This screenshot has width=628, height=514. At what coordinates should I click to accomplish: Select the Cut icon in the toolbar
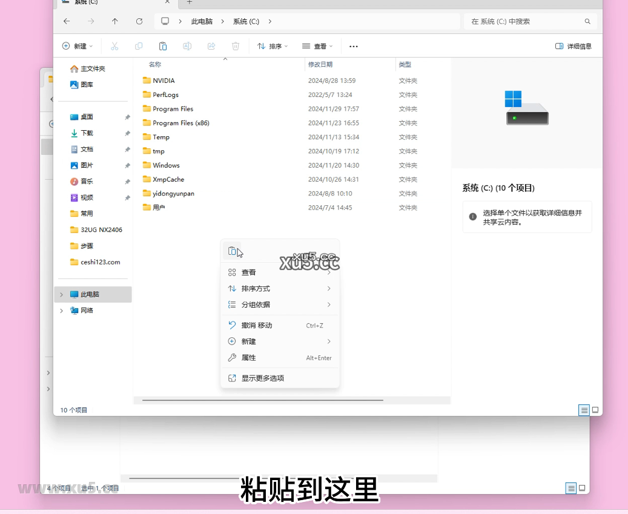point(114,45)
